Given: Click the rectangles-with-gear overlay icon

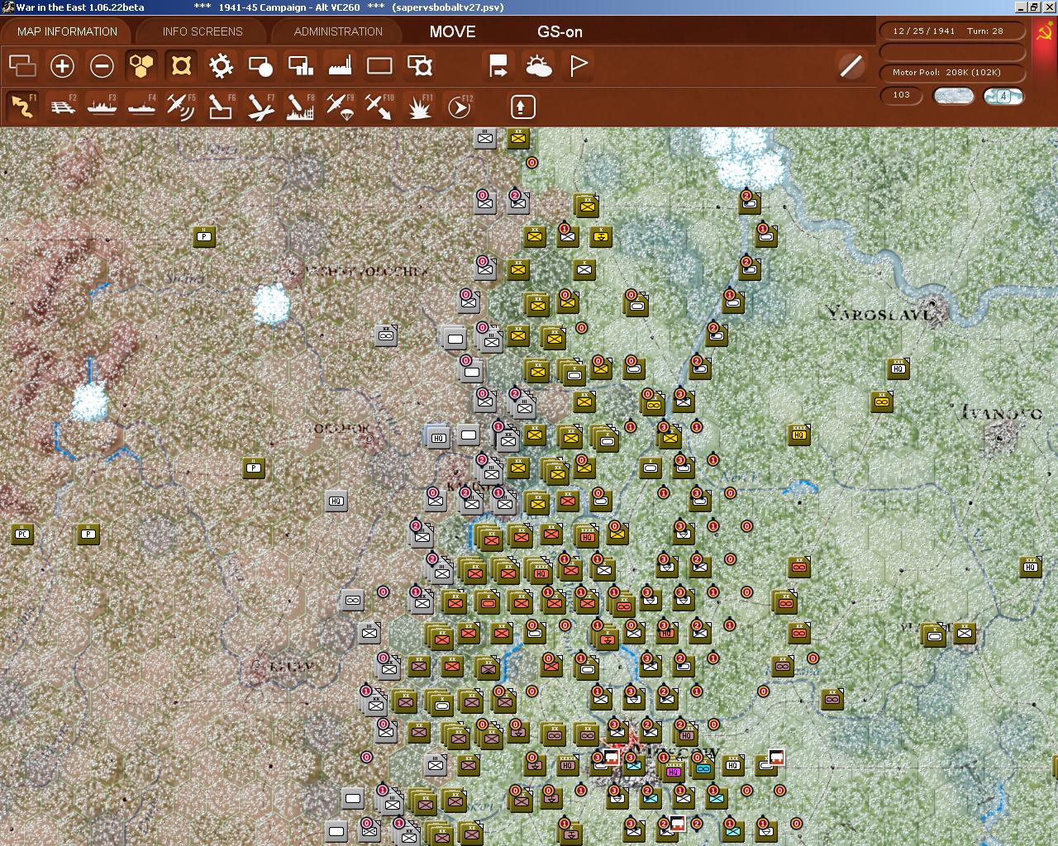Looking at the screenshot, I should [419, 65].
